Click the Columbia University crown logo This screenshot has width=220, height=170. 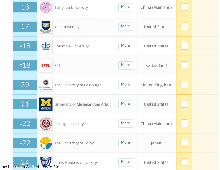tap(45, 46)
